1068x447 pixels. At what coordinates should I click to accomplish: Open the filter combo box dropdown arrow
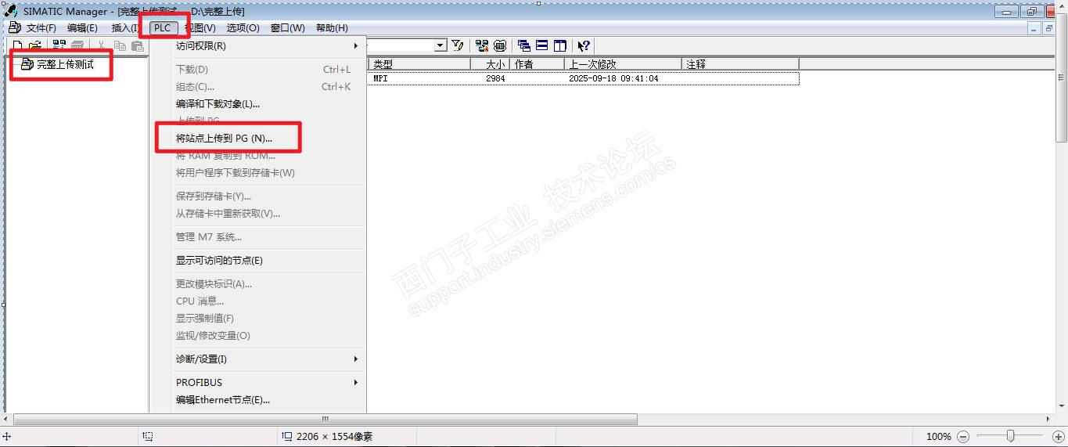tap(441, 45)
